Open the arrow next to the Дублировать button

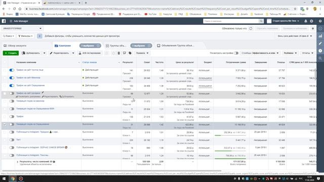click(x=44, y=53)
